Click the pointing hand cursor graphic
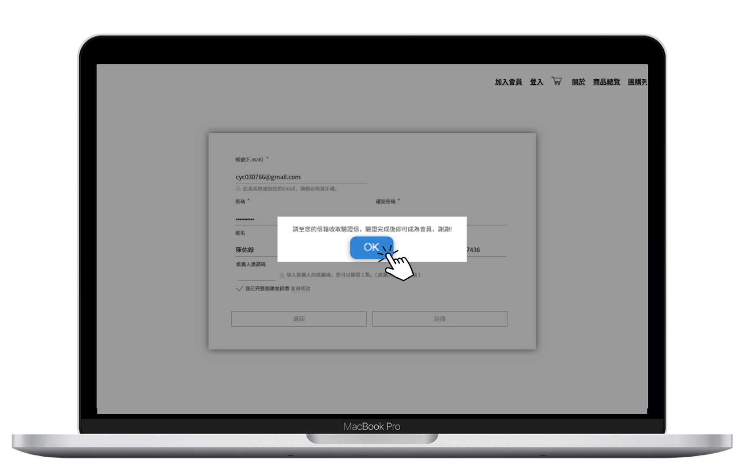The height and width of the screenshot is (473, 745). (x=399, y=266)
